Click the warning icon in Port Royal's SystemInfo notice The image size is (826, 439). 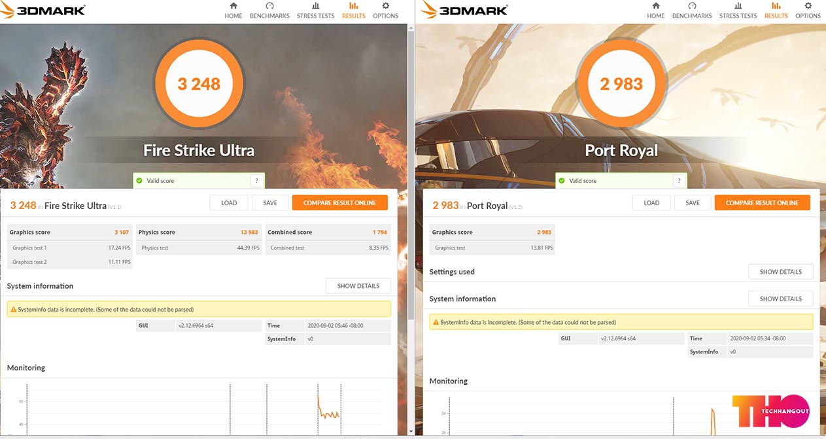point(435,322)
